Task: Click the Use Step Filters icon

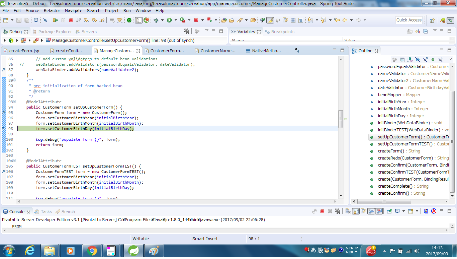Action: [x=120, y=20]
